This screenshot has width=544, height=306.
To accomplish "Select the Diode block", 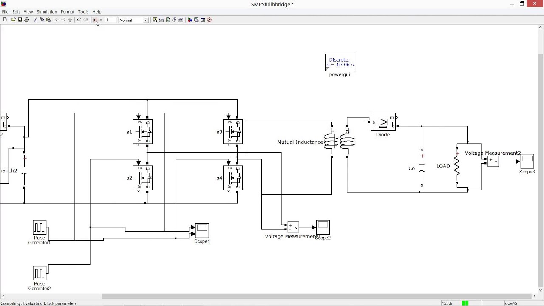I will pyautogui.click(x=383, y=122).
